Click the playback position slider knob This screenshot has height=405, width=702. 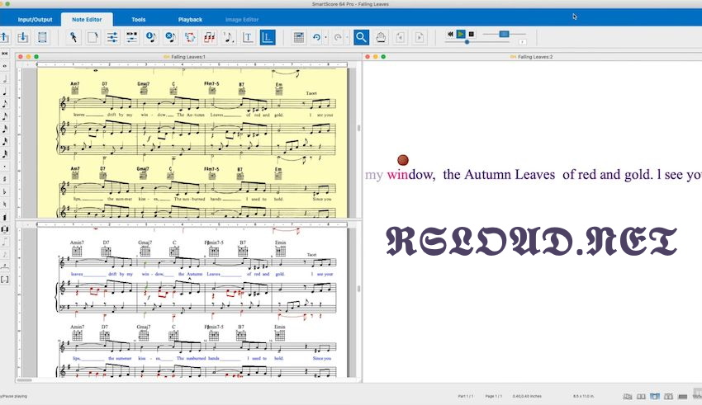click(x=467, y=41)
